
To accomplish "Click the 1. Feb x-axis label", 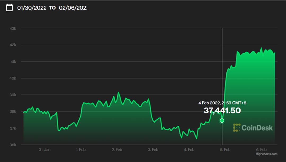I will pyautogui.click(x=81, y=150).
